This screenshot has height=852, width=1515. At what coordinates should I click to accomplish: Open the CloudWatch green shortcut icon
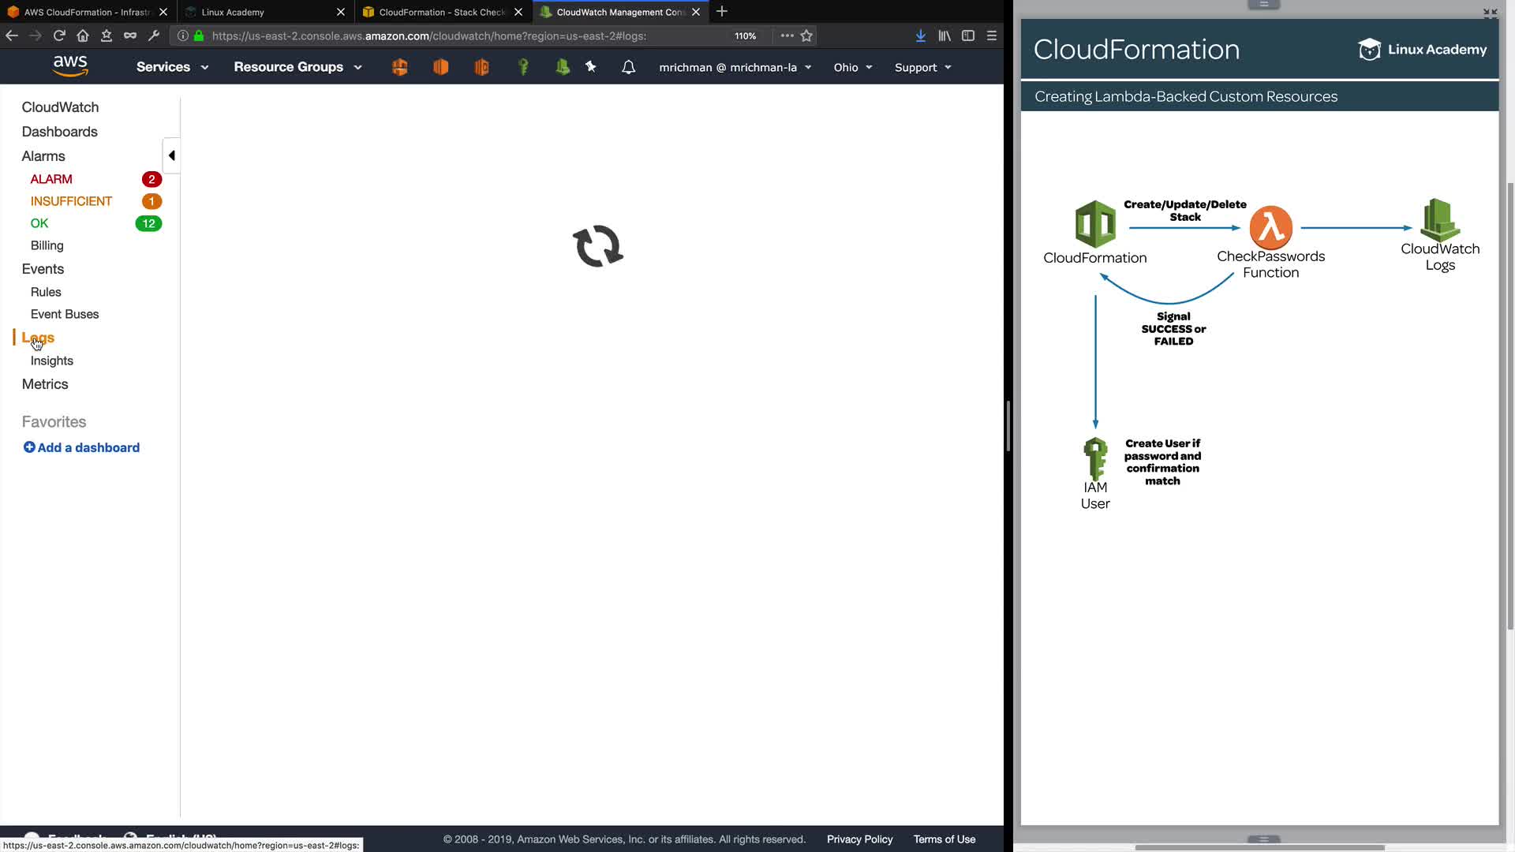click(563, 67)
